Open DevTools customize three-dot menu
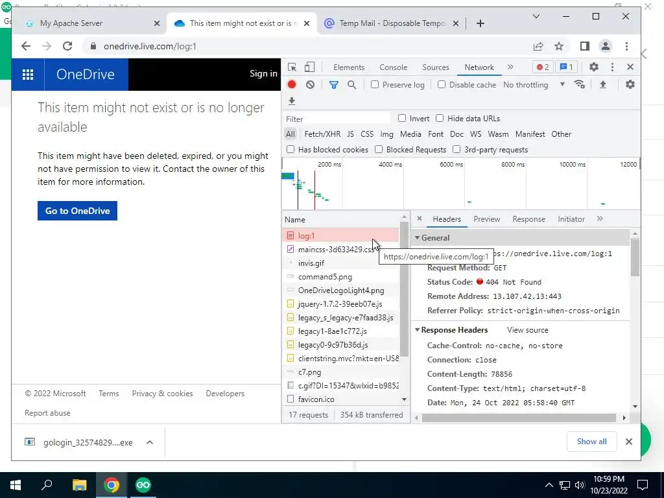The height and width of the screenshot is (498, 664). (x=612, y=67)
